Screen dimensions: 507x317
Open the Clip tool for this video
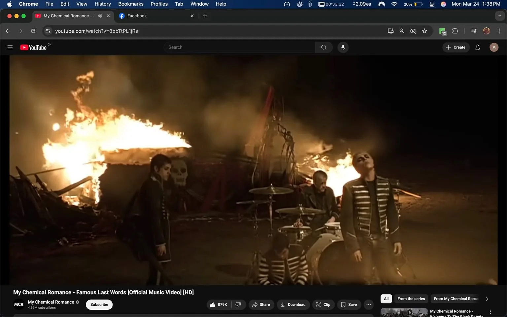tap(323, 304)
